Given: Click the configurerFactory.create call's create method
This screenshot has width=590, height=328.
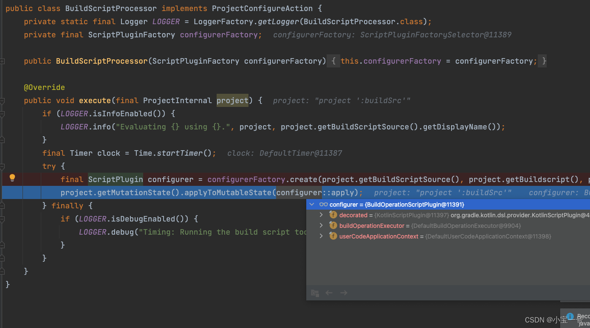Looking at the screenshot, I should [304, 179].
